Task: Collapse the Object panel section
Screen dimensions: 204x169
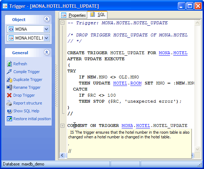Action: [47, 19]
